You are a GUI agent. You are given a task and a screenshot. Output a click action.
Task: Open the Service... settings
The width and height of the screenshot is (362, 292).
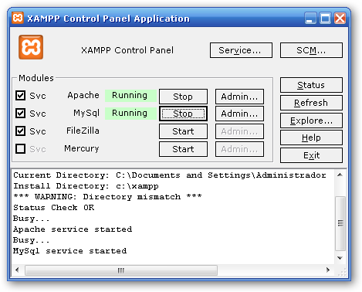[241, 50]
